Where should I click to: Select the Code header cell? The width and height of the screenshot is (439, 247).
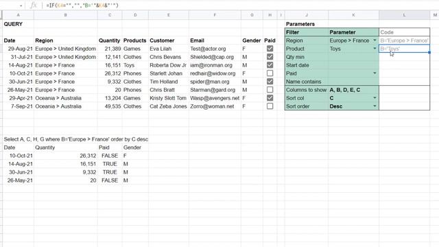click(404, 32)
